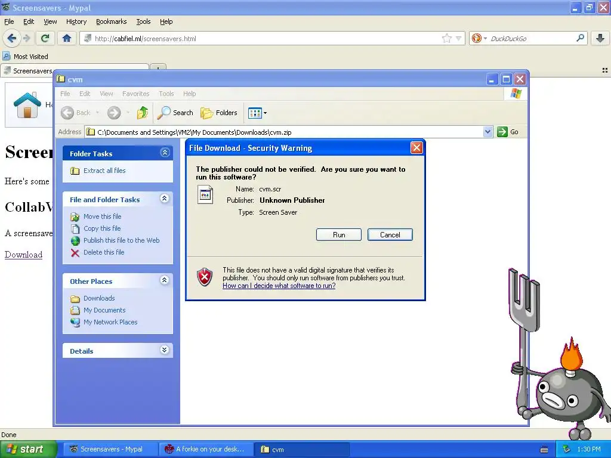Screen dimensions: 611x458
Task: Click the green Go button
Action: [x=508, y=132]
